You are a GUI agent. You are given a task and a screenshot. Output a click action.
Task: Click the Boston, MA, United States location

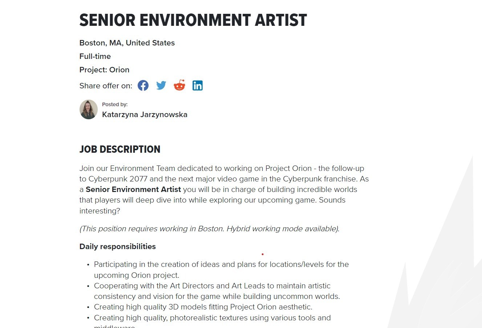tap(127, 43)
